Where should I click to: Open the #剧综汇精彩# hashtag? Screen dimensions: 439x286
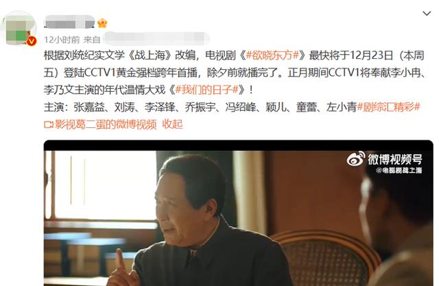(x=389, y=107)
